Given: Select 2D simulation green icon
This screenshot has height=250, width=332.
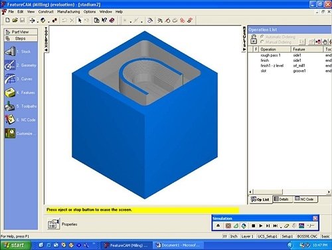Looking at the screenshot, I should click(x=236, y=225).
